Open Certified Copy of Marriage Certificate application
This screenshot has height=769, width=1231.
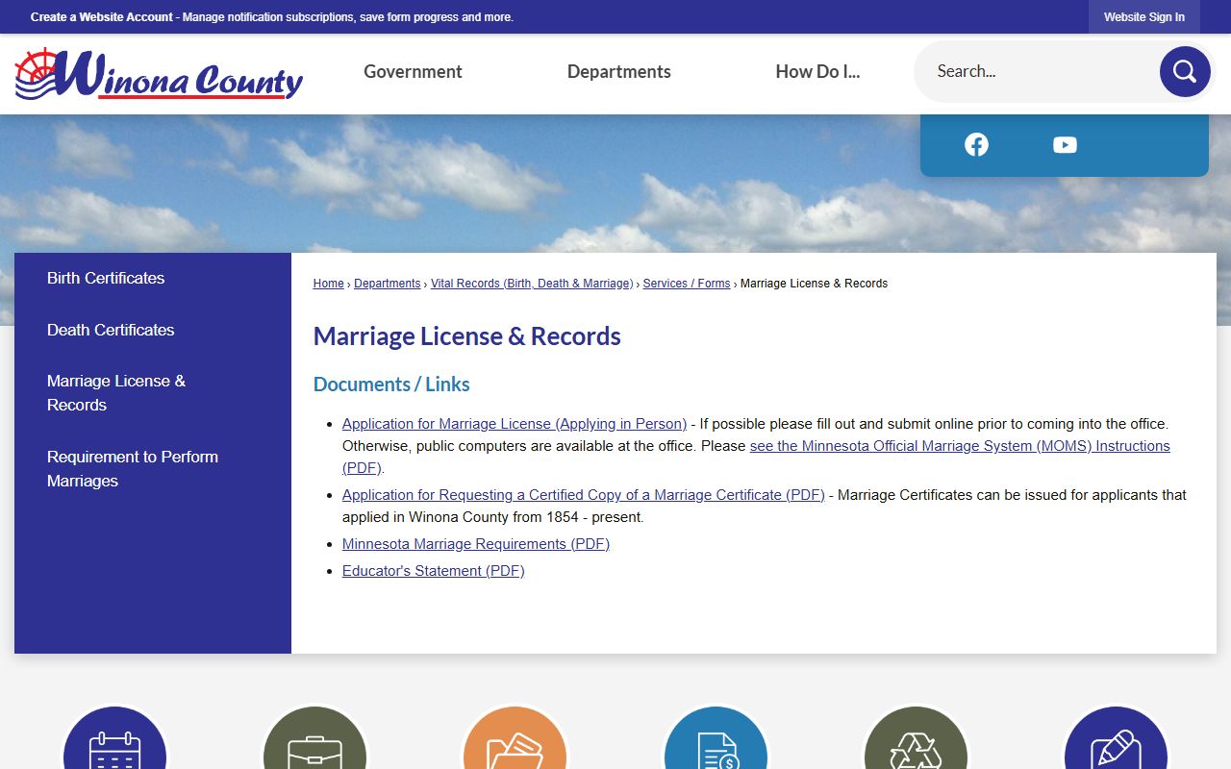point(584,495)
